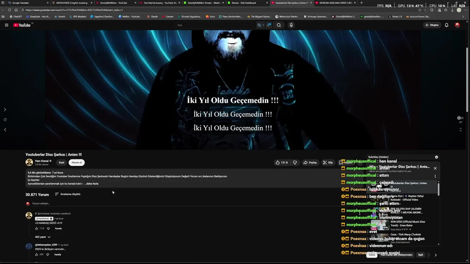
Task: Click the browser address bar URL
Action: tap(74, 10)
